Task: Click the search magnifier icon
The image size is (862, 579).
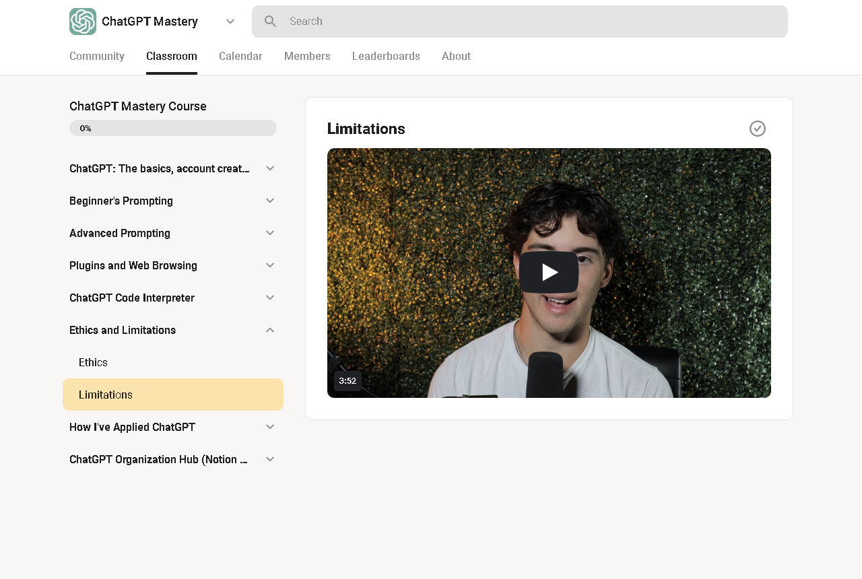Action: pos(271,22)
